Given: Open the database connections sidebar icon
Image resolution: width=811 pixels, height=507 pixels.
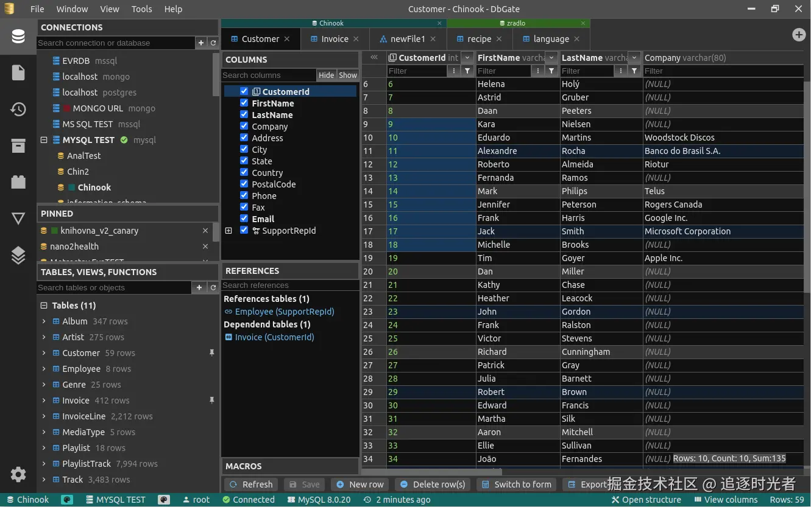Looking at the screenshot, I should (18, 37).
